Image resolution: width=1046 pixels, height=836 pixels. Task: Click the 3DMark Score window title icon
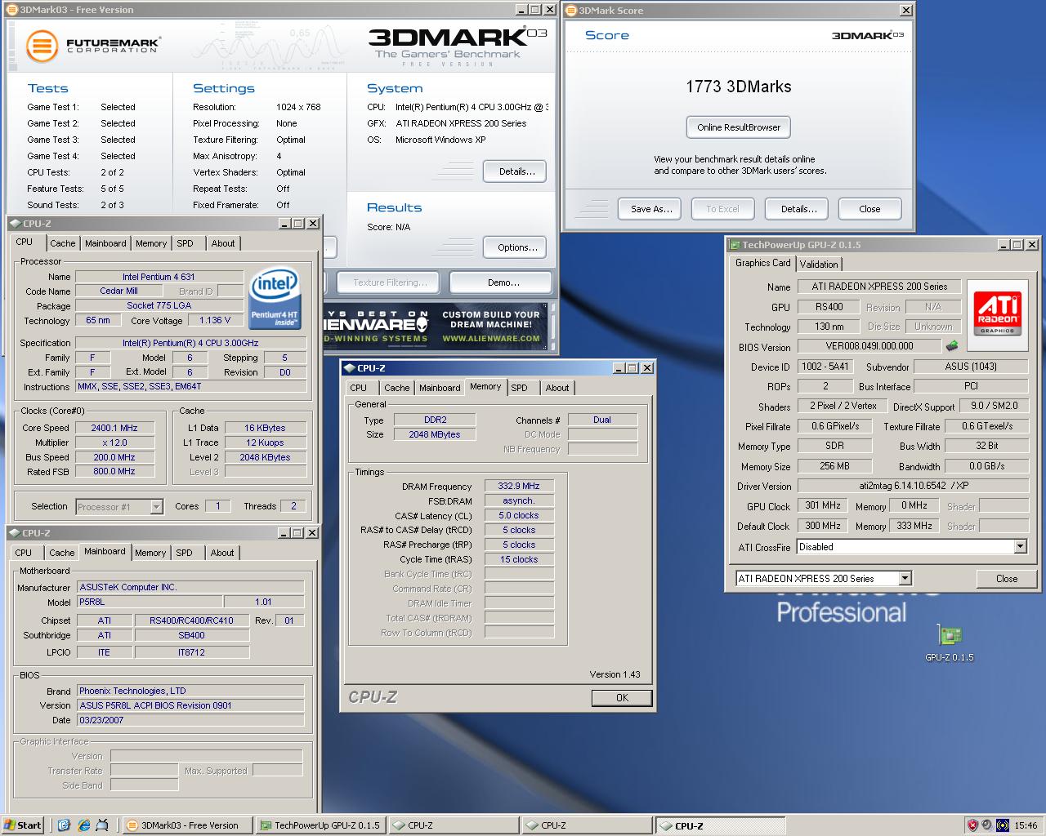click(x=571, y=11)
